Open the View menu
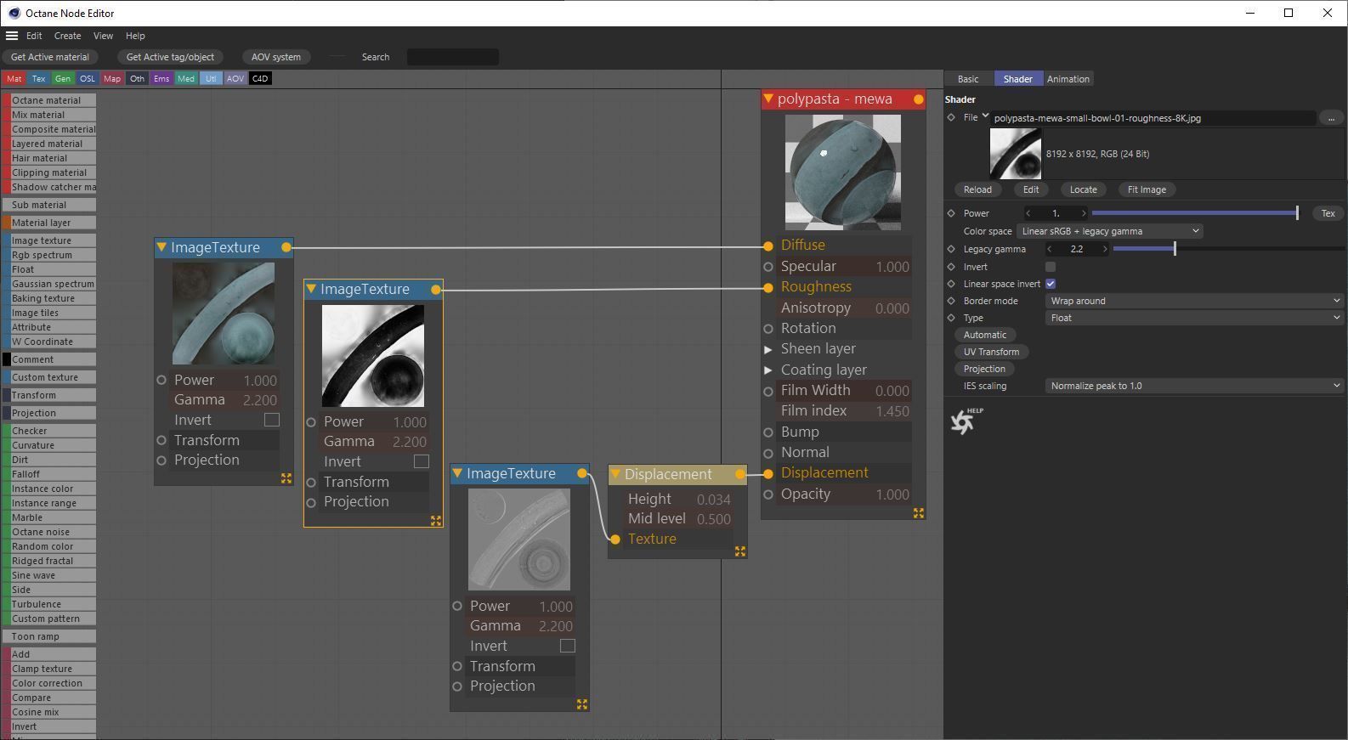 tap(103, 36)
